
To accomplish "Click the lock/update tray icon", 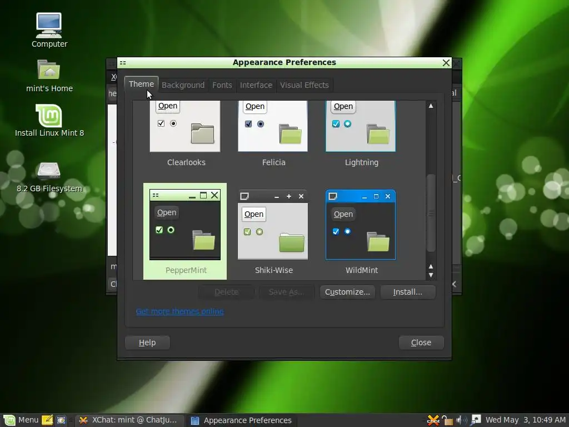I will pyautogui.click(x=447, y=420).
